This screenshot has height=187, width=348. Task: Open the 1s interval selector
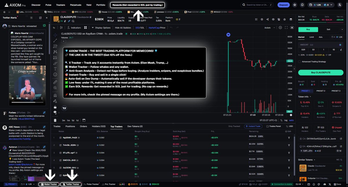[54, 28]
